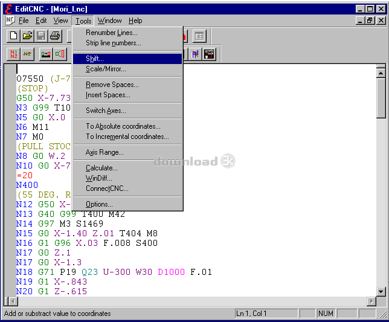The width and height of the screenshot is (389, 322).
Task: Save file with the floppy disk icon
Action: pyautogui.click(x=41, y=36)
